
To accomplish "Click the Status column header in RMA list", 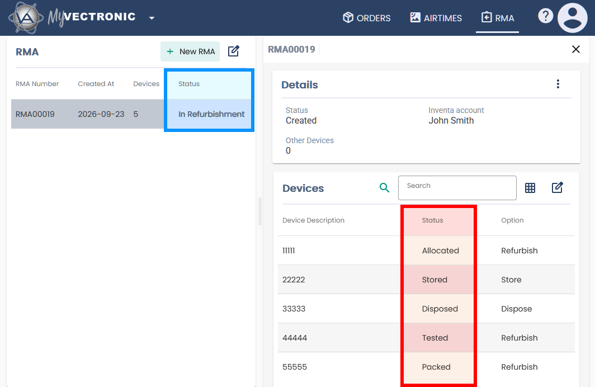I will point(189,84).
